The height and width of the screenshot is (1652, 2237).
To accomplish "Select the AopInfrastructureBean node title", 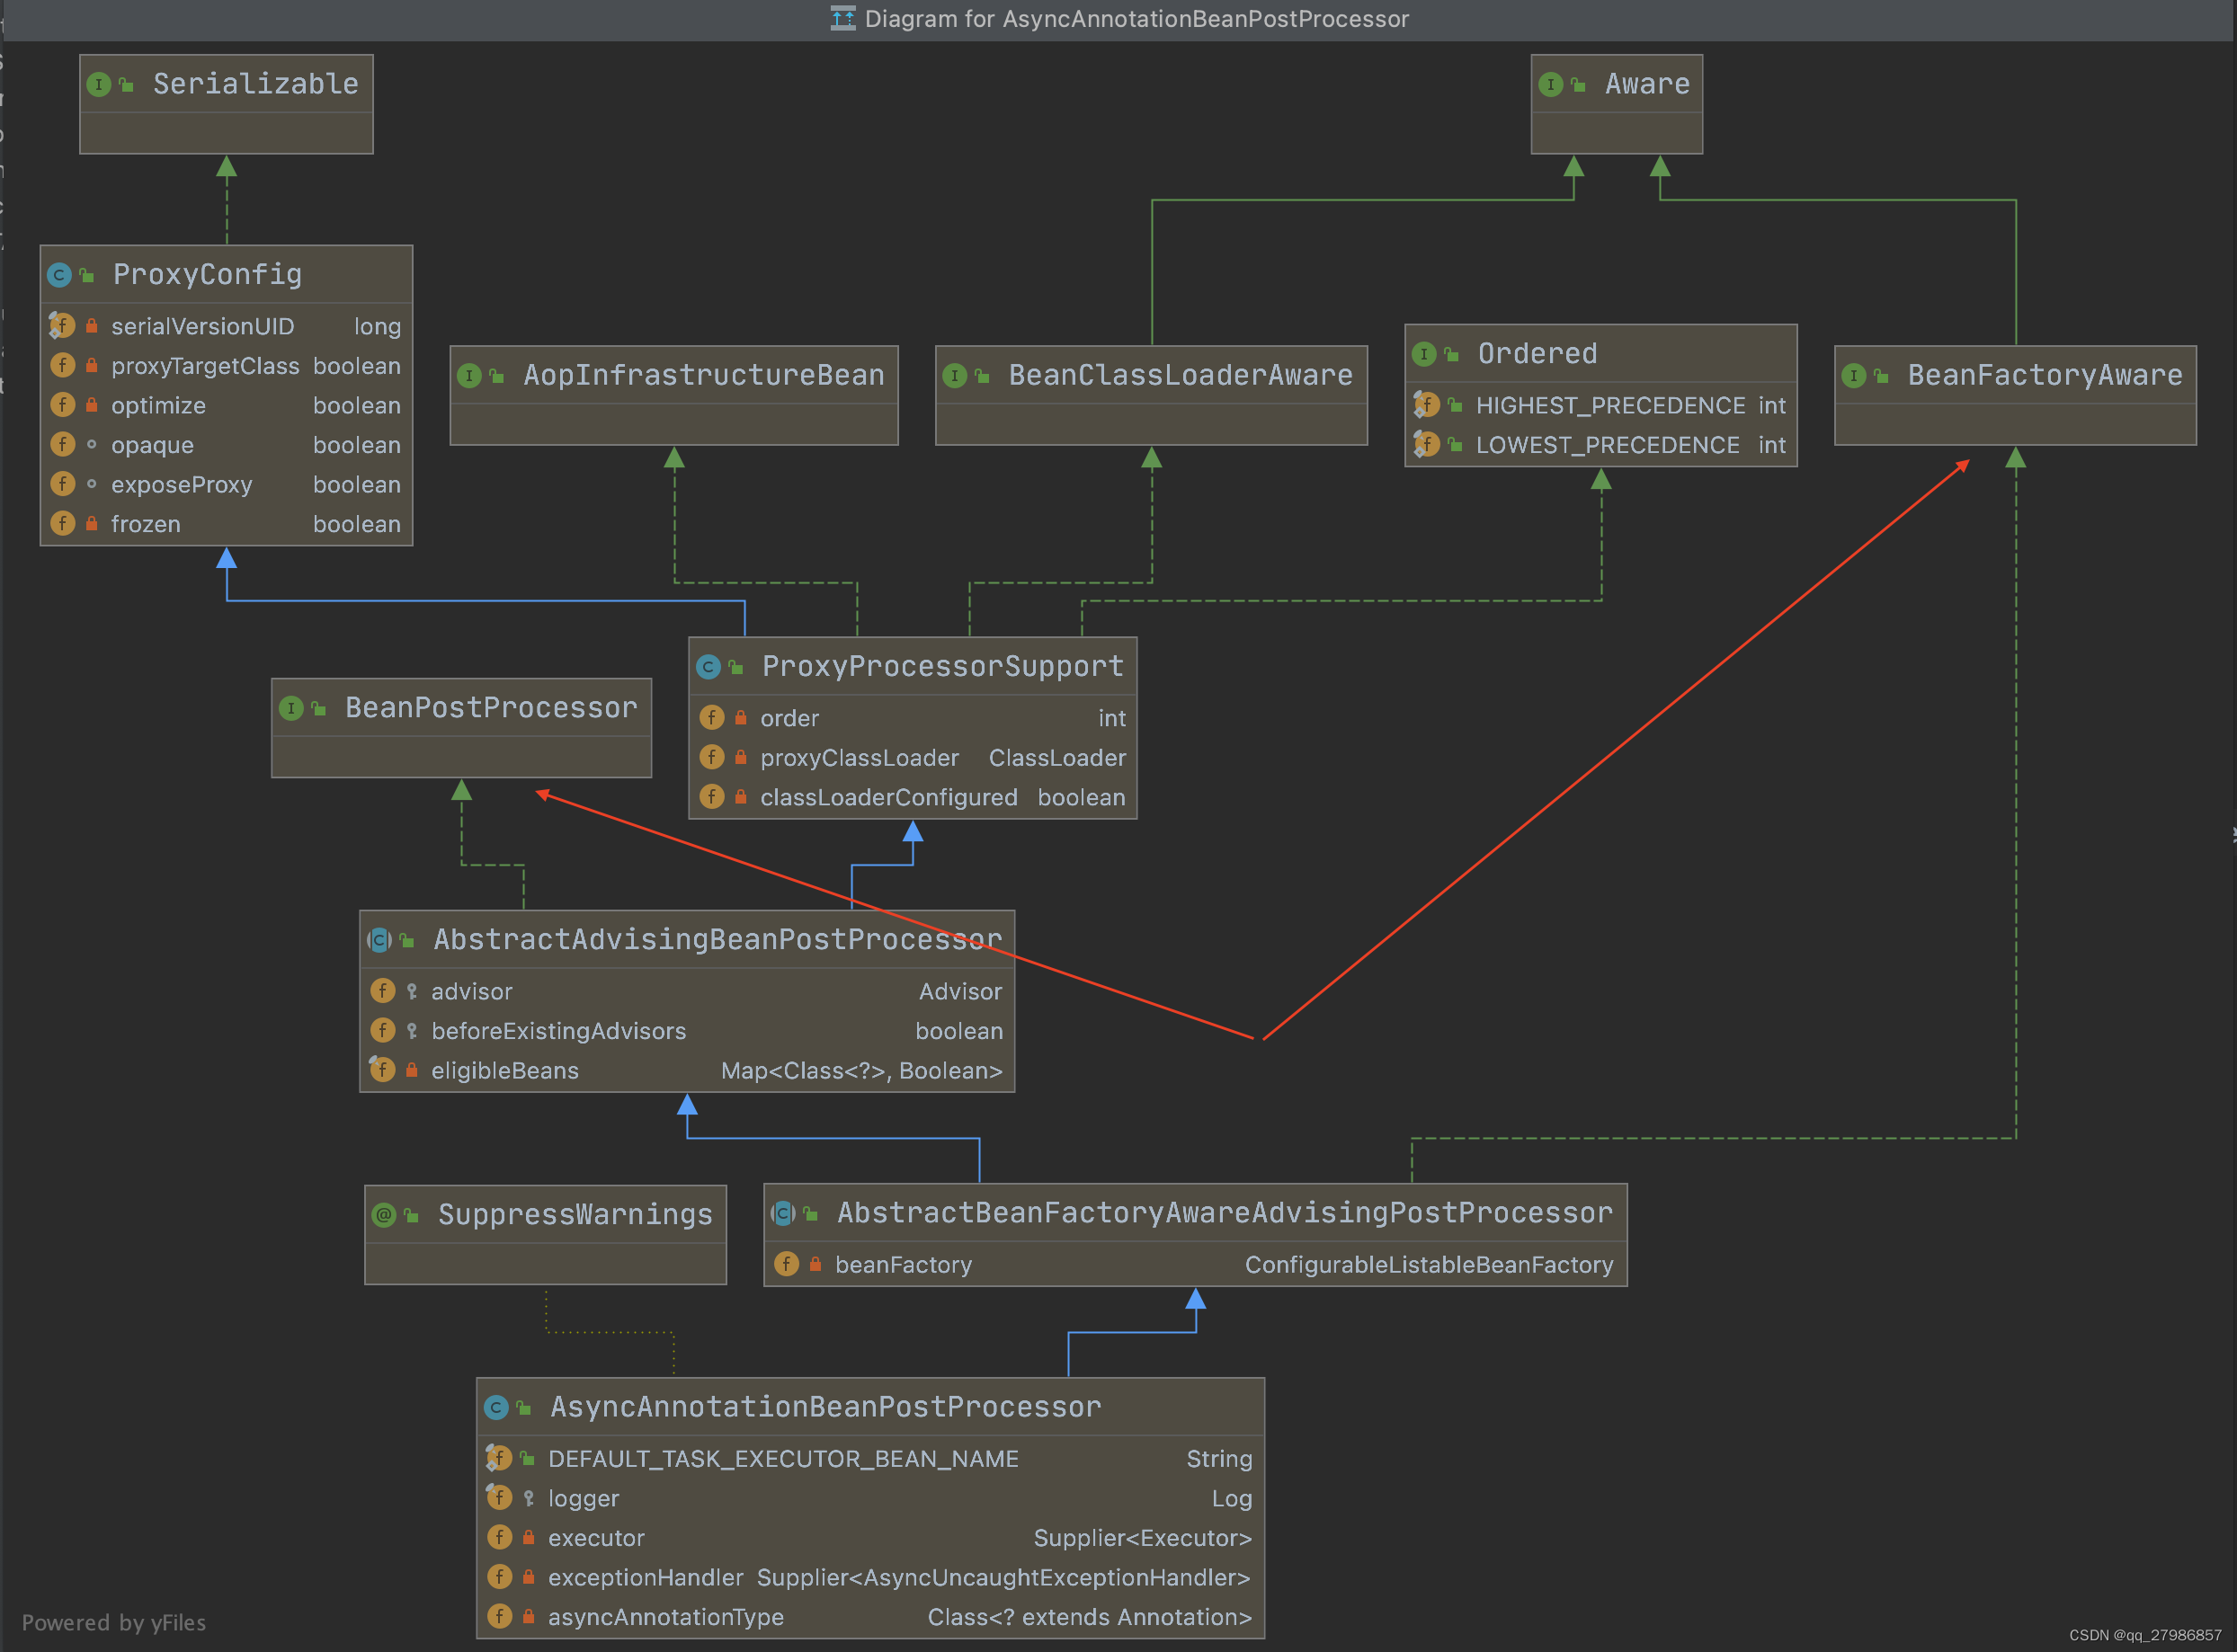I will [704, 375].
